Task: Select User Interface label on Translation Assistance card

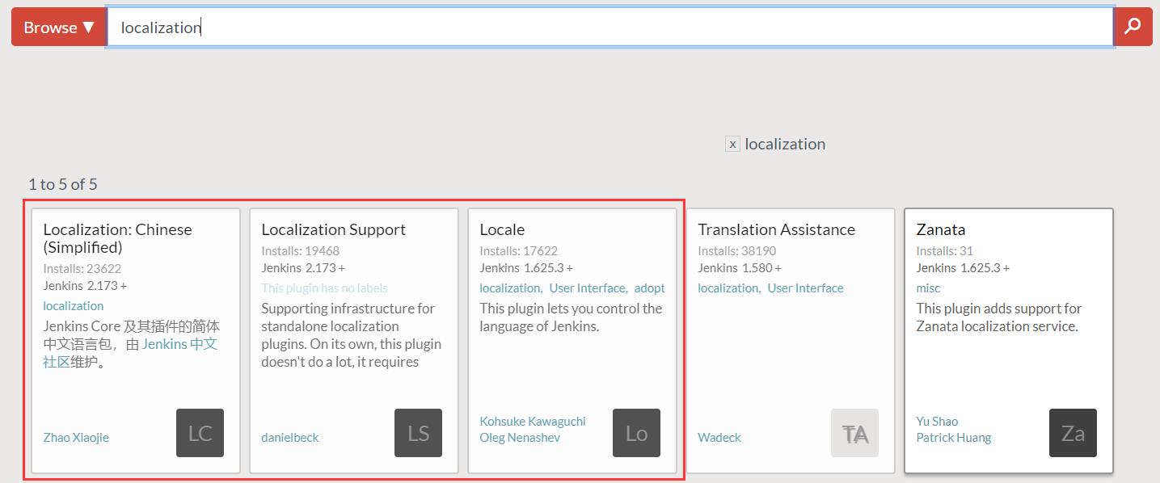Action: point(805,288)
